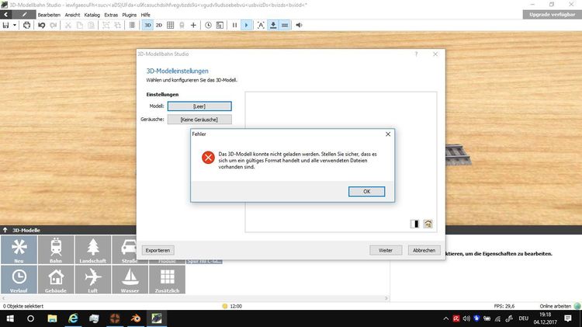
Task: Click the Weiter button
Action: click(386, 250)
